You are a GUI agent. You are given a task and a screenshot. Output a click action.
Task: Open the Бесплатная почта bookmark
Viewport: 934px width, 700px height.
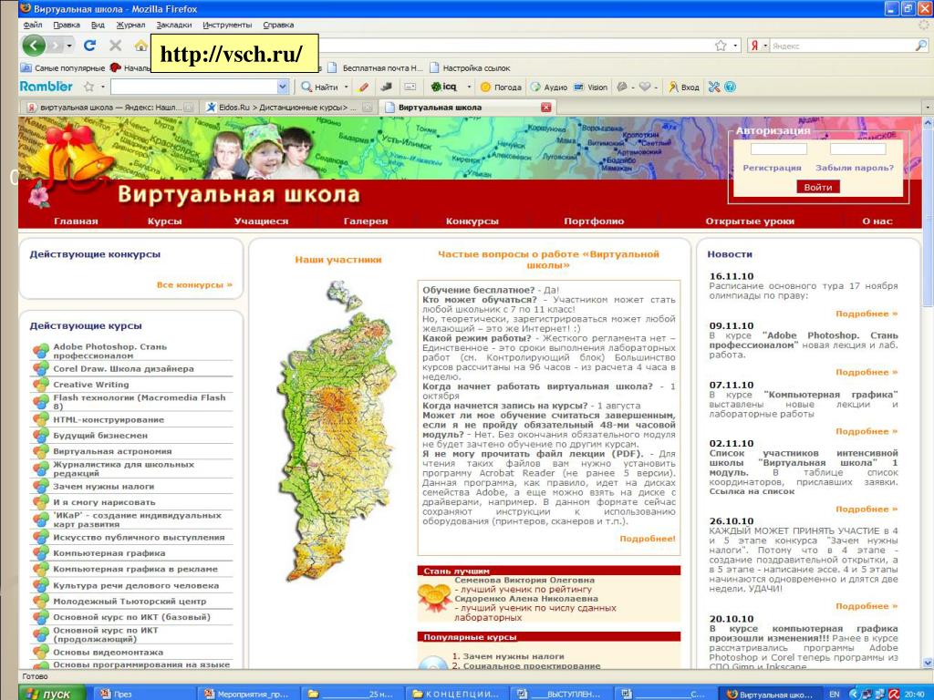tap(376, 67)
